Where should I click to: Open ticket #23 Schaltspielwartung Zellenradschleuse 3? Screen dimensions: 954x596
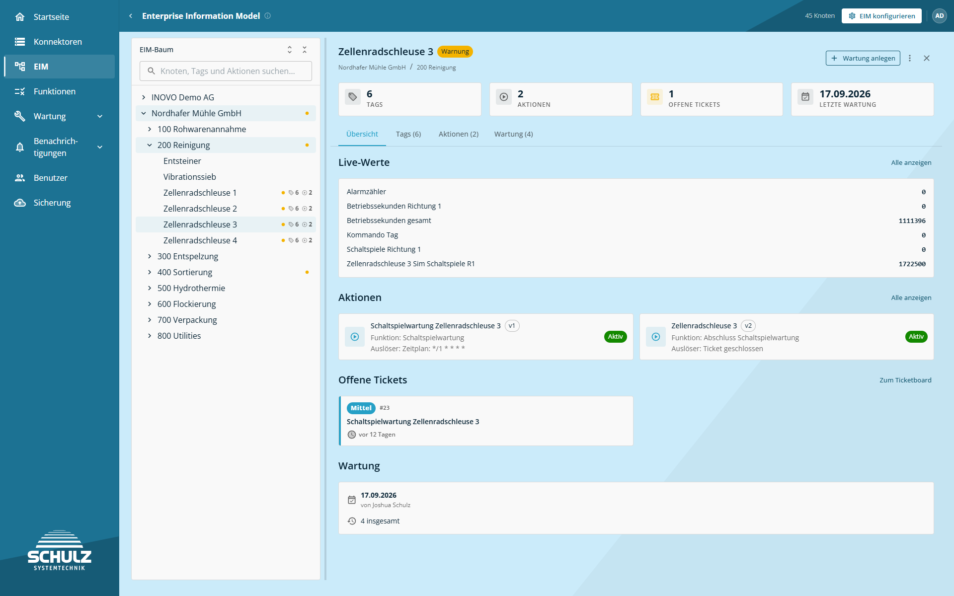486,421
